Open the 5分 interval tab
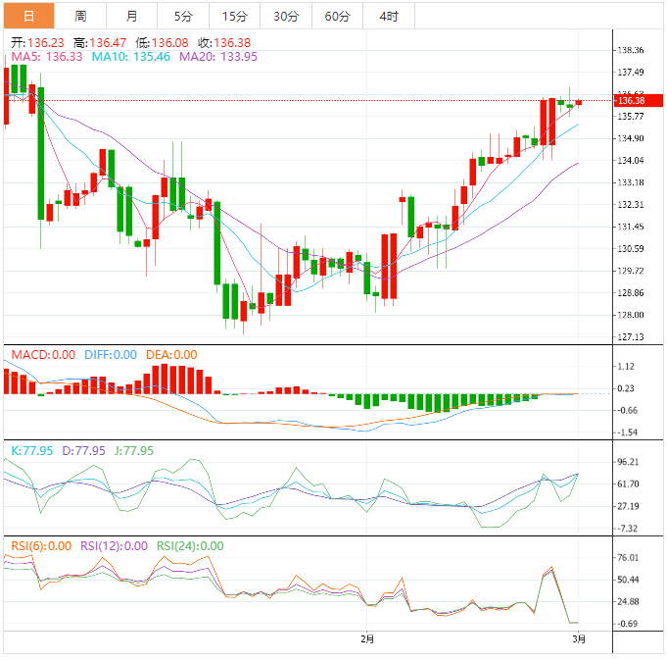 click(x=183, y=16)
